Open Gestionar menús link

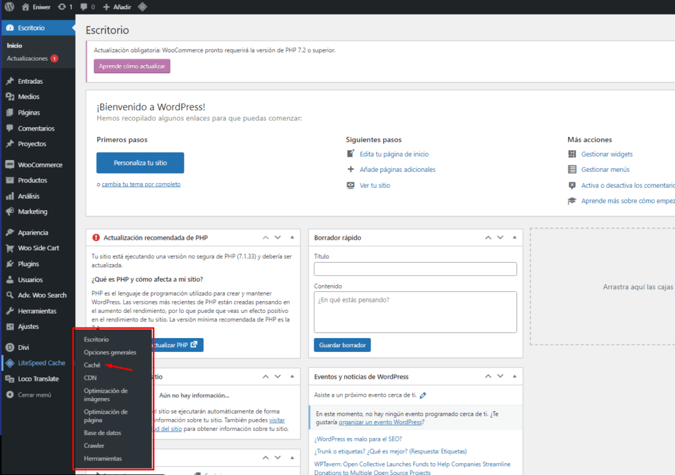pyautogui.click(x=605, y=169)
